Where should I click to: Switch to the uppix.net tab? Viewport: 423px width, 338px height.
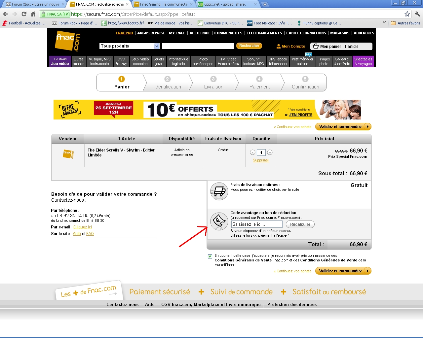(227, 4)
